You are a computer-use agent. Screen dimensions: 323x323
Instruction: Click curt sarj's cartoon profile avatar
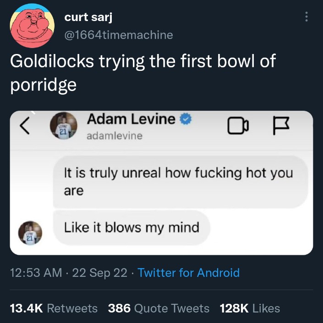coord(31,25)
